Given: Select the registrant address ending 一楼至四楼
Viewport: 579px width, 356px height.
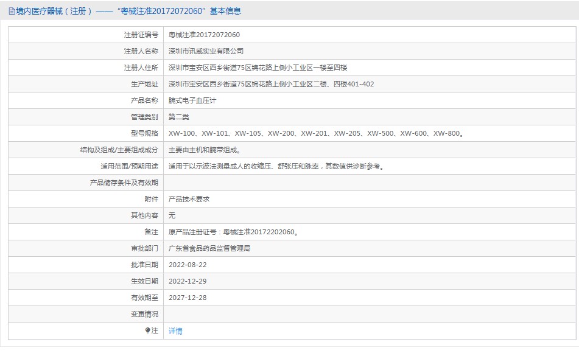Looking at the screenshot, I should pos(258,68).
